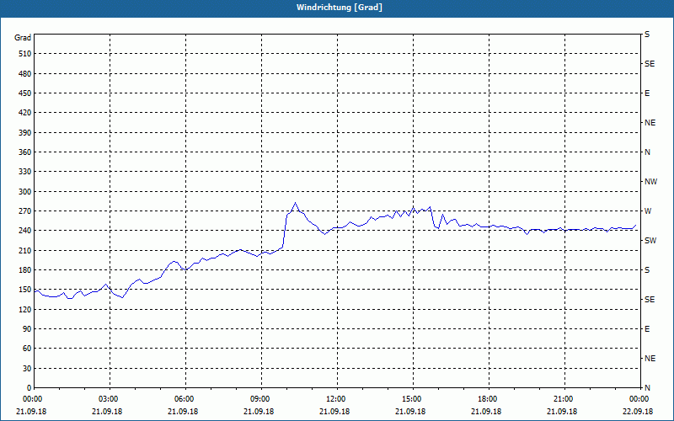Click the chart title "Windrichtung [Grad]"
This screenshot has height=421, width=674.
[x=340, y=8]
